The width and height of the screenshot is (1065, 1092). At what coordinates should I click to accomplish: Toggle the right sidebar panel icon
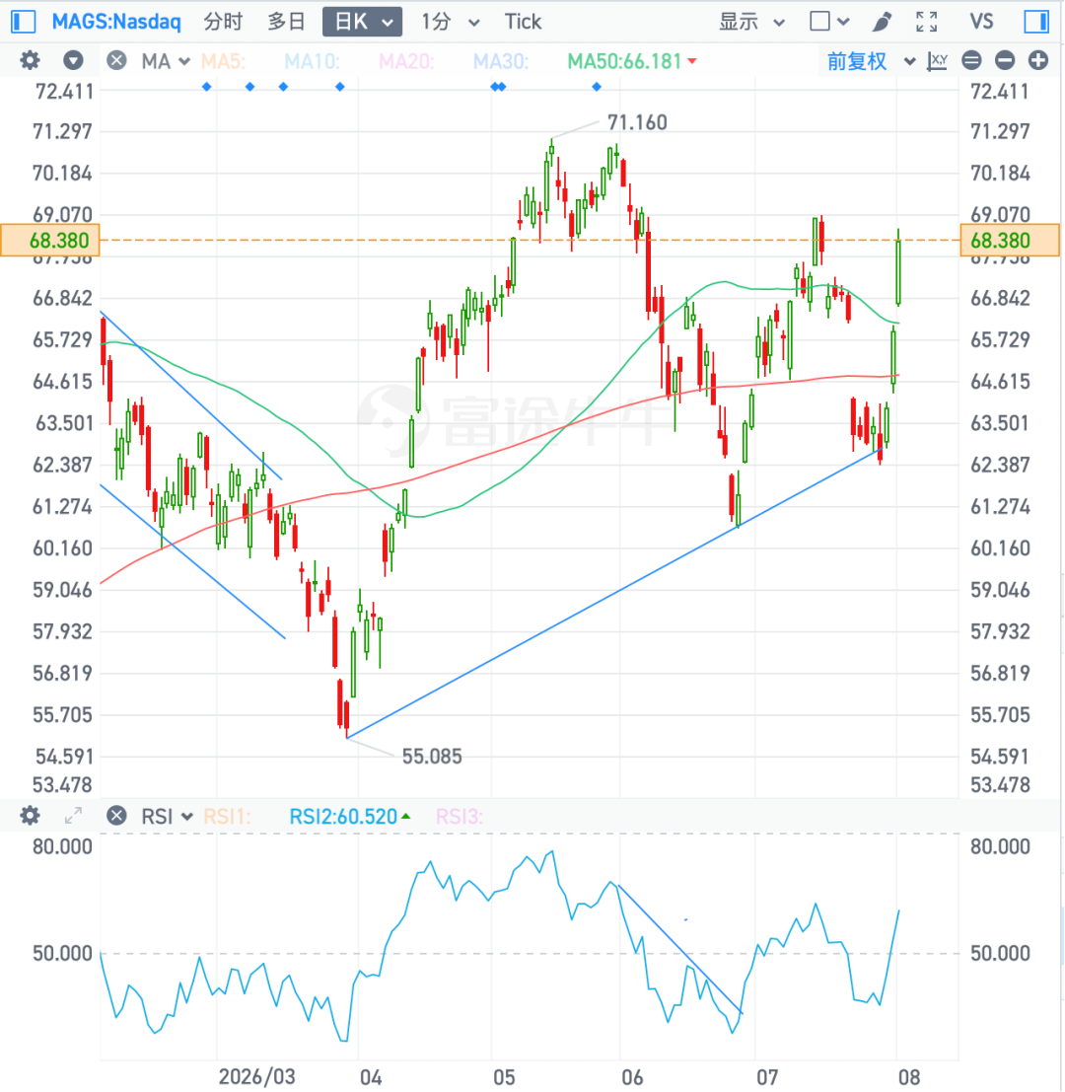(1036, 22)
